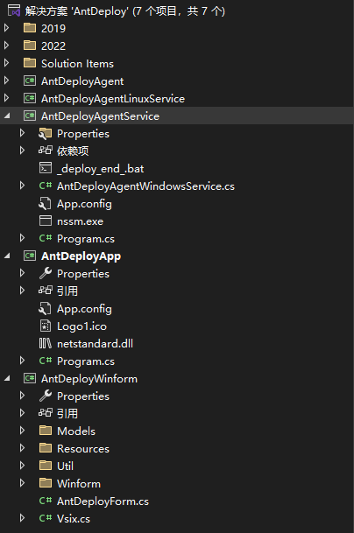Select the _deploy_end_.bat file name
354x533 pixels.
[x=101, y=169]
